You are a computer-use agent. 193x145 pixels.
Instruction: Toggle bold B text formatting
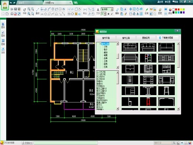click(108, 14)
